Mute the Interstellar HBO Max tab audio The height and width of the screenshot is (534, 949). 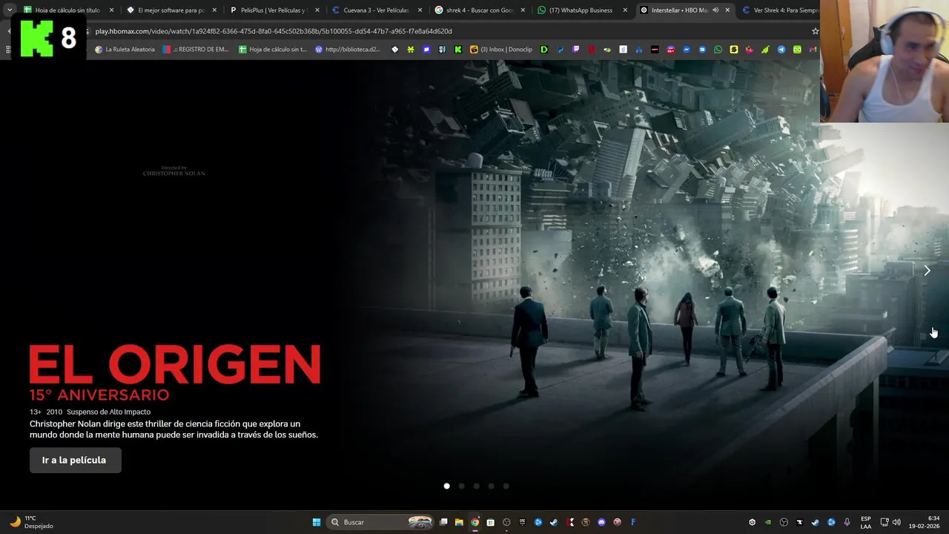(715, 10)
